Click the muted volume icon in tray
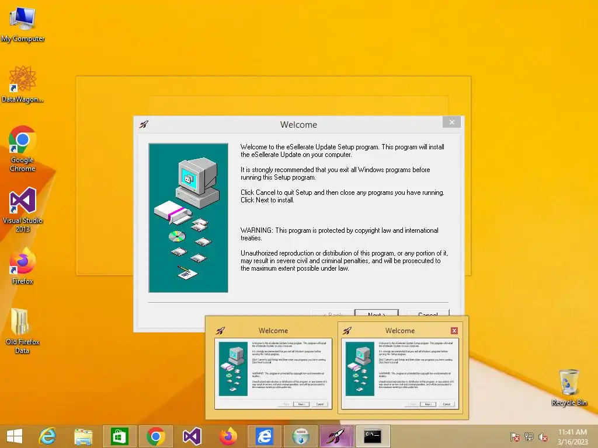The width and height of the screenshot is (598, 448). pyautogui.click(x=543, y=437)
